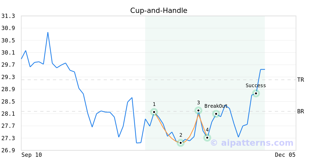Viewport: 317px width, 166px height.
Task: Click the TR target line label
Action: 301,80
